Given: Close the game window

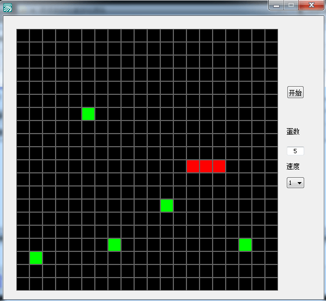Looking at the screenshot, I should click(x=311, y=5).
